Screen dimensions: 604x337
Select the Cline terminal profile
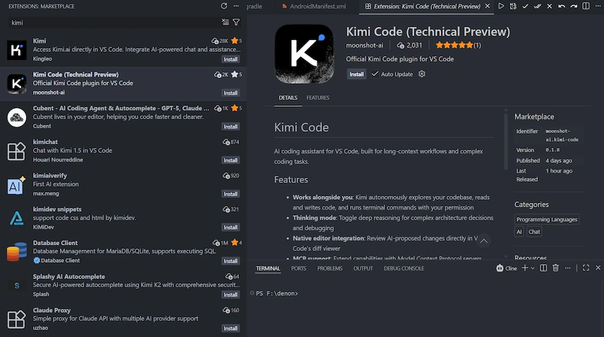click(x=507, y=268)
